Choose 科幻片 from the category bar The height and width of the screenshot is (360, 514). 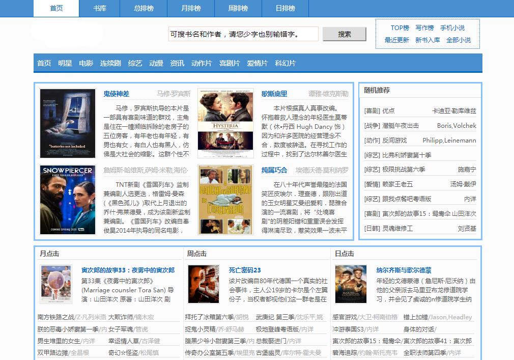tap(285, 63)
